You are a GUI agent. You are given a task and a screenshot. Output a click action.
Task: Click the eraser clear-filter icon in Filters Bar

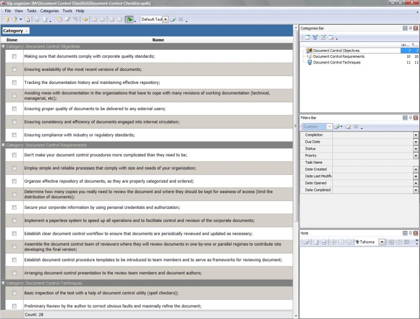348,126
